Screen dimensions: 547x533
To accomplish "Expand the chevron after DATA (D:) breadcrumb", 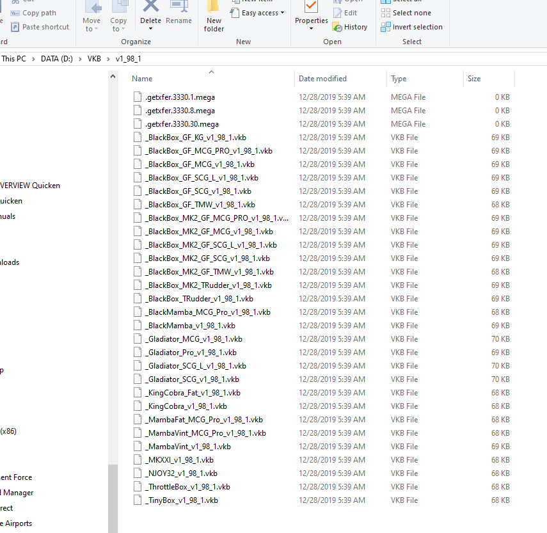I will click(x=80, y=59).
